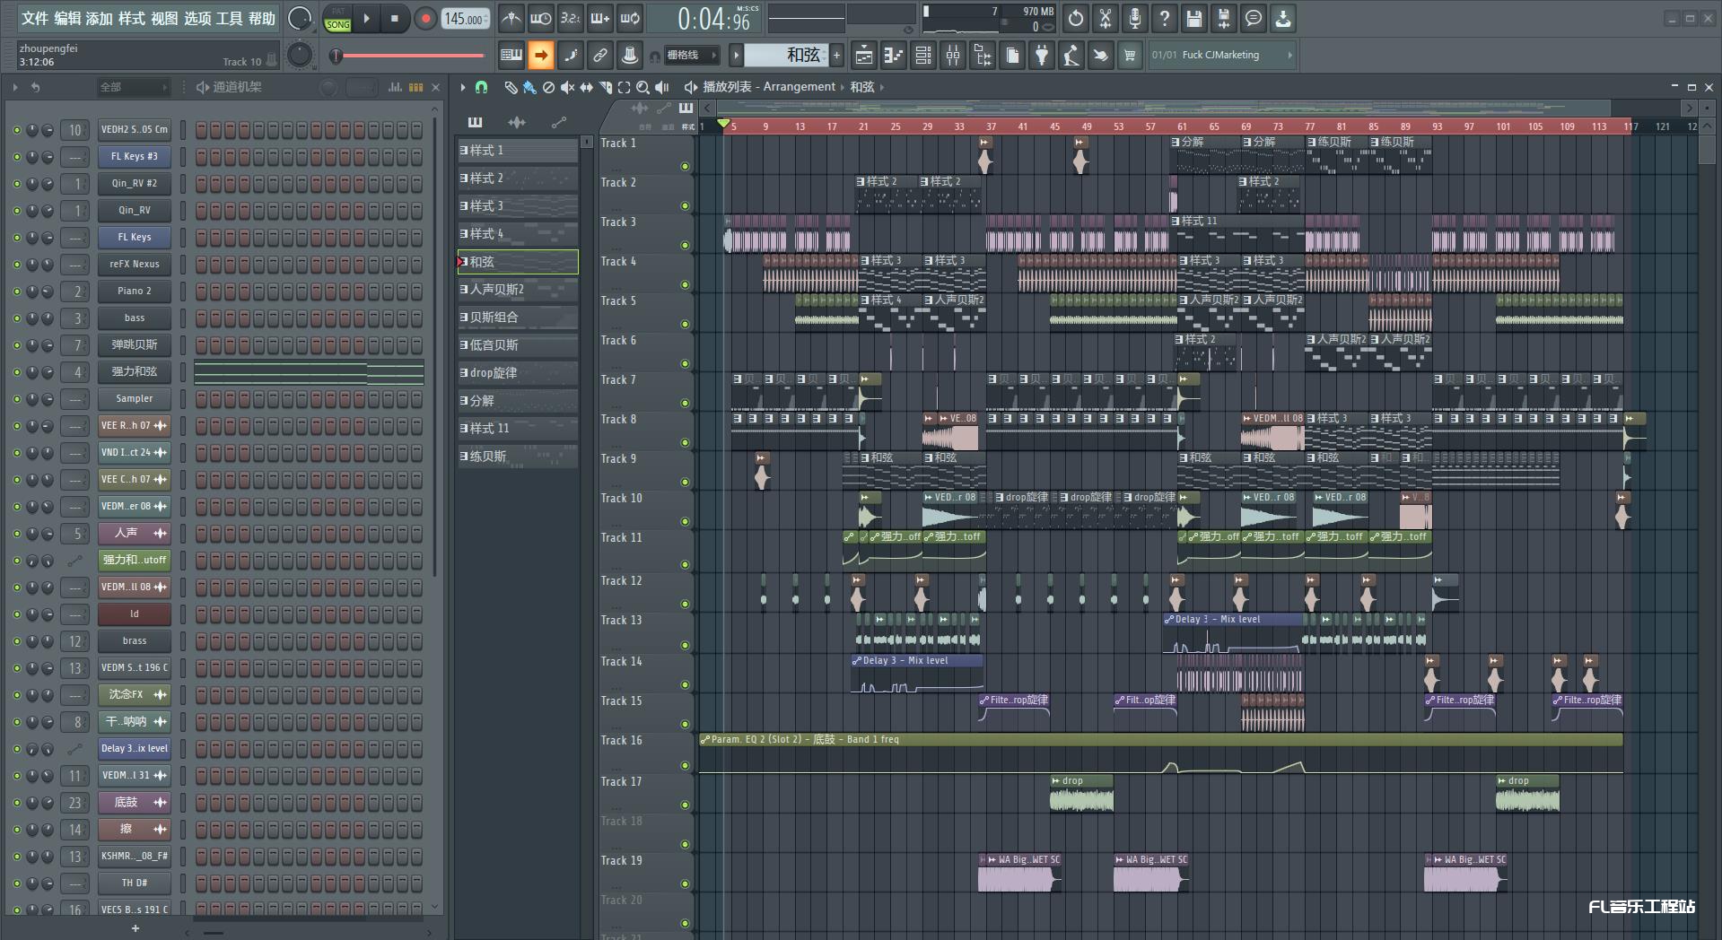Viewport: 1722px width, 940px height.
Task: Open the 栅格线 snap dropdown
Action: point(692,55)
